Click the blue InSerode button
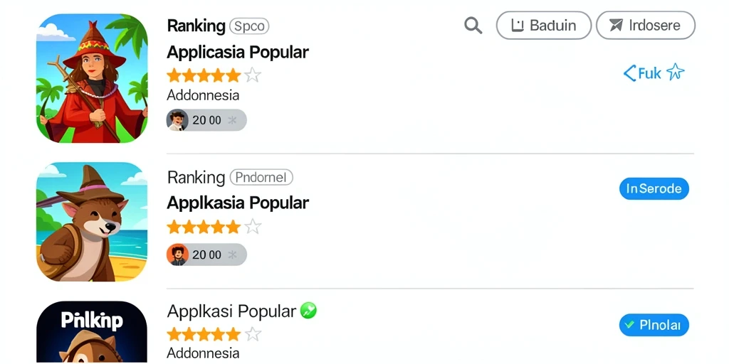 [654, 188]
